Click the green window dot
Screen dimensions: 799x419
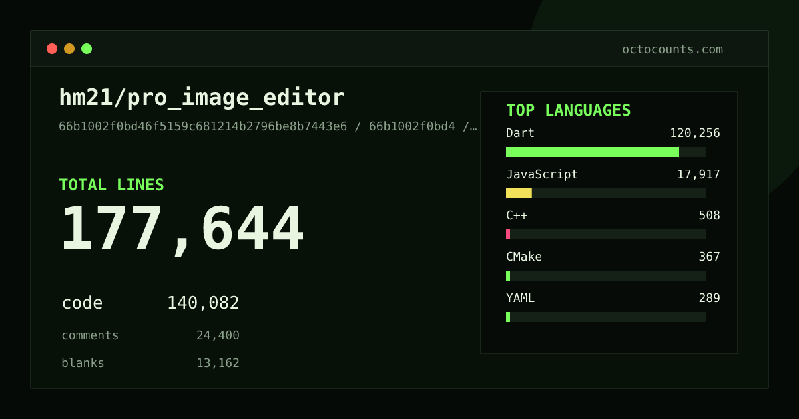tap(87, 49)
